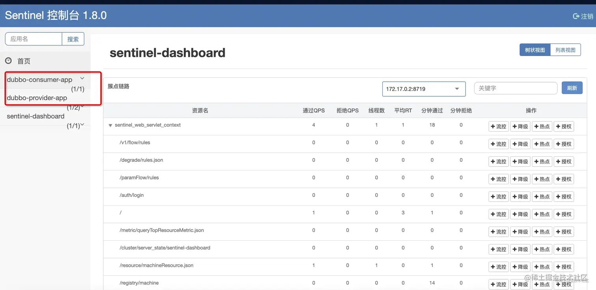Add 热点 rule for /paramFlow/rules
Viewport: 596px width, 290px height.
pyautogui.click(x=542, y=179)
